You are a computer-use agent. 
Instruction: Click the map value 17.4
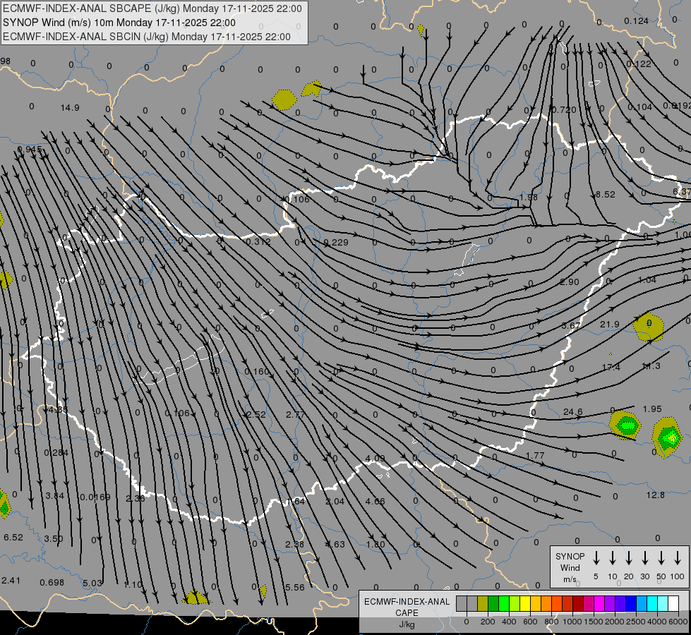(x=611, y=367)
